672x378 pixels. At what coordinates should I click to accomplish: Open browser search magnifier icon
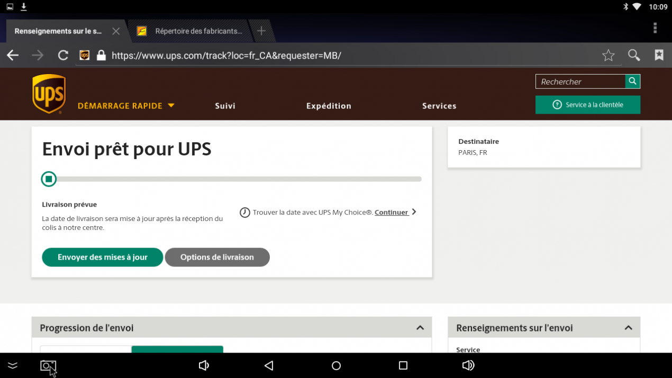coord(634,56)
